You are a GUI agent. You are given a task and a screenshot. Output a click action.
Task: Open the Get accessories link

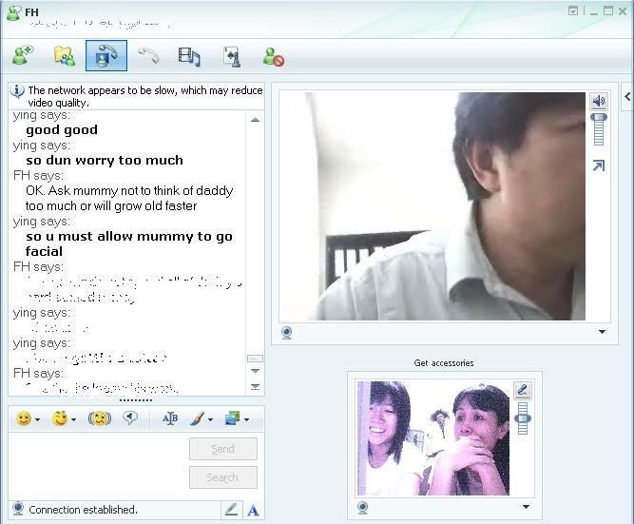click(444, 363)
